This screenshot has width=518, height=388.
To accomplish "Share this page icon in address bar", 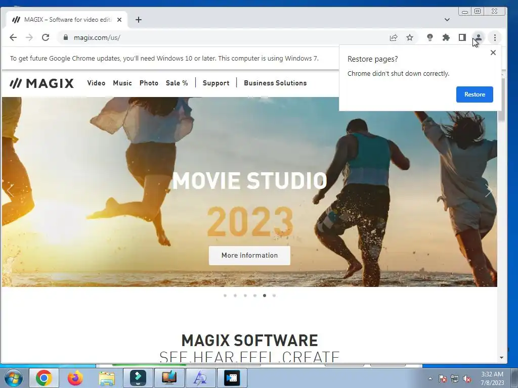I will [394, 37].
